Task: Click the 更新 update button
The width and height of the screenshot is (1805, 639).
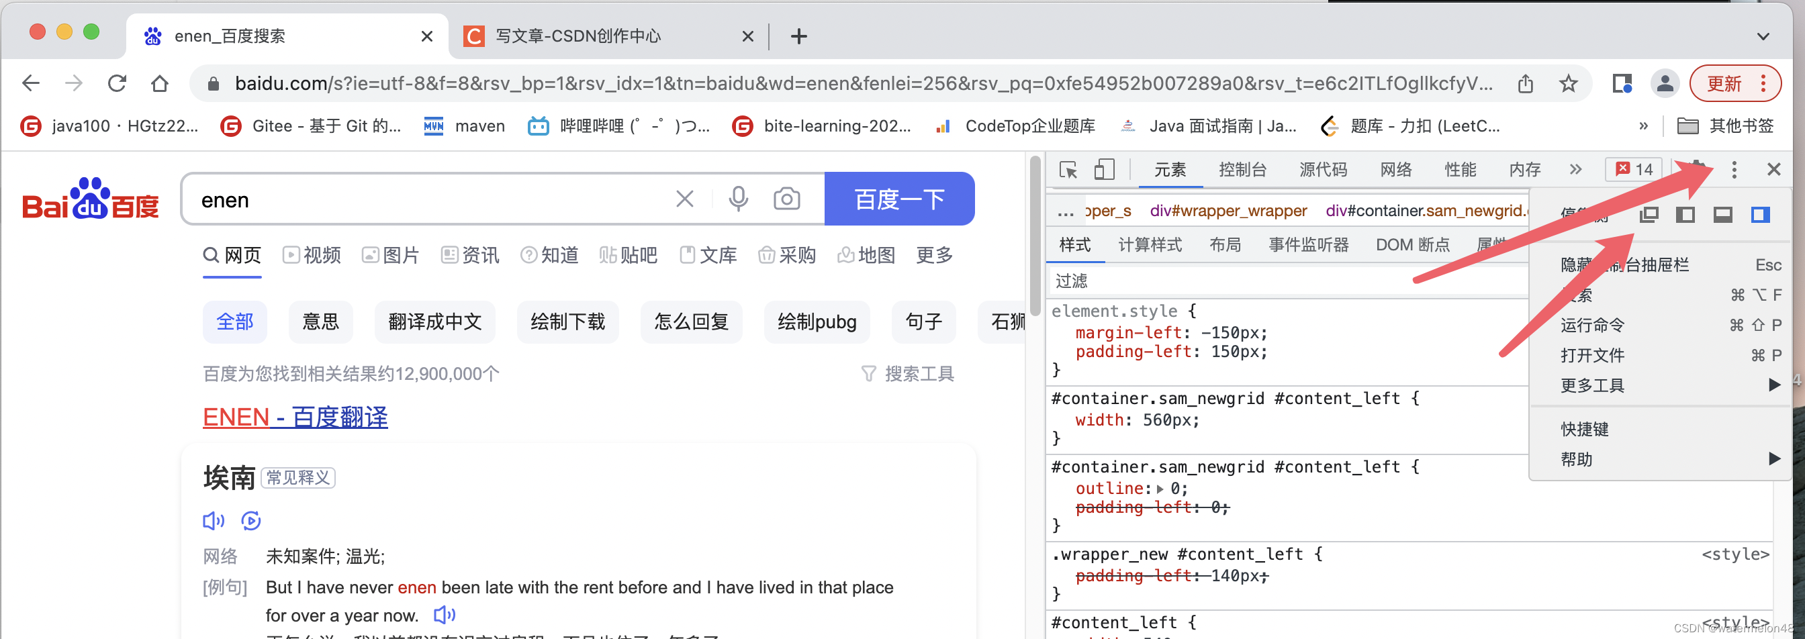Action: tap(1735, 83)
